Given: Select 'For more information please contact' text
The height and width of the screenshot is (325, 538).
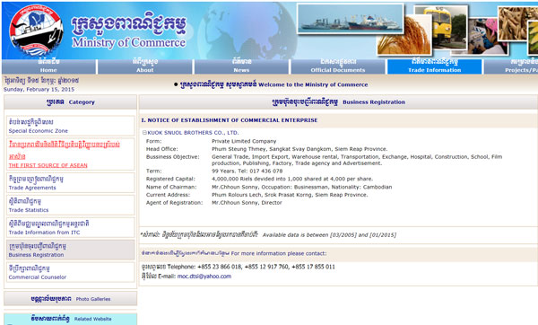Looking at the screenshot, I should 279,253.
